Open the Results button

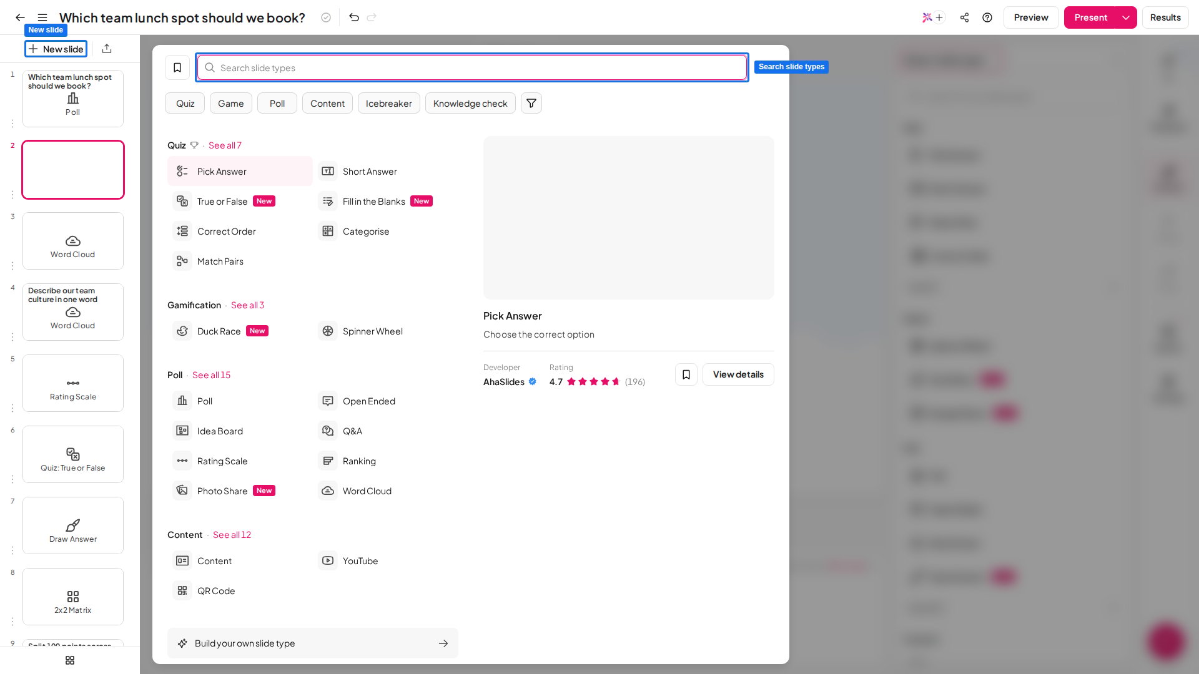click(1165, 17)
